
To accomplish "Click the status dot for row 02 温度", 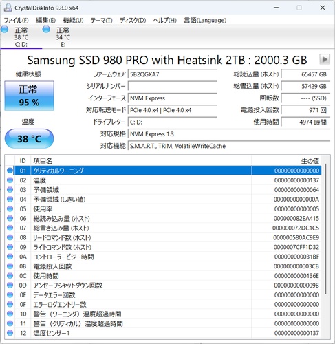I will tap(10, 180).
